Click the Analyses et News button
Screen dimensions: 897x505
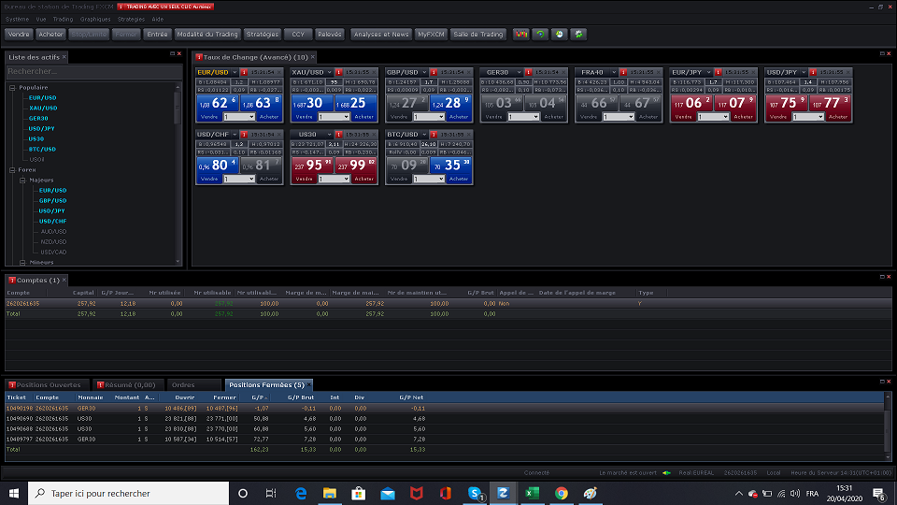tap(381, 35)
